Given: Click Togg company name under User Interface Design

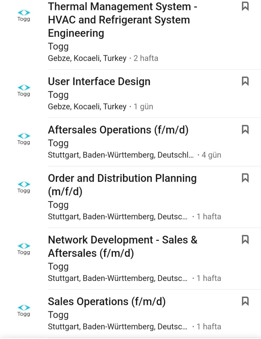Looking at the screenshot, I should pos(58,95).
